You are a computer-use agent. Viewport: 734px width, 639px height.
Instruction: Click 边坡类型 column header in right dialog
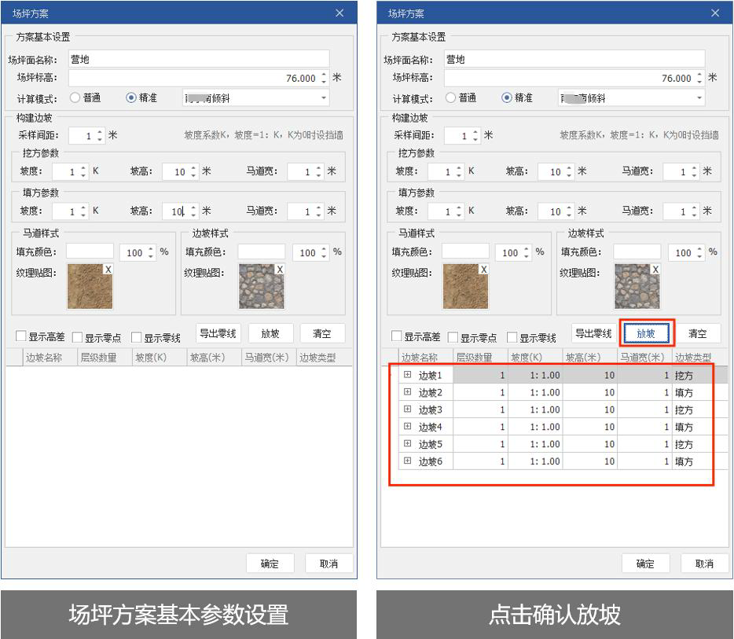click(x=692, y=358)
